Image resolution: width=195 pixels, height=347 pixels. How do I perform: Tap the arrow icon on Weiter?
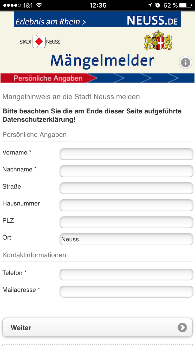(182, 327)
